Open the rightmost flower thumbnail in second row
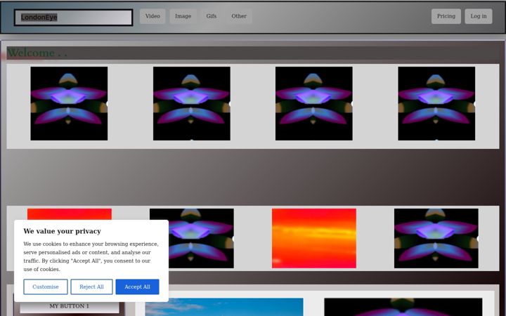This screenshot has width=506, height=316. pos(436,238)
